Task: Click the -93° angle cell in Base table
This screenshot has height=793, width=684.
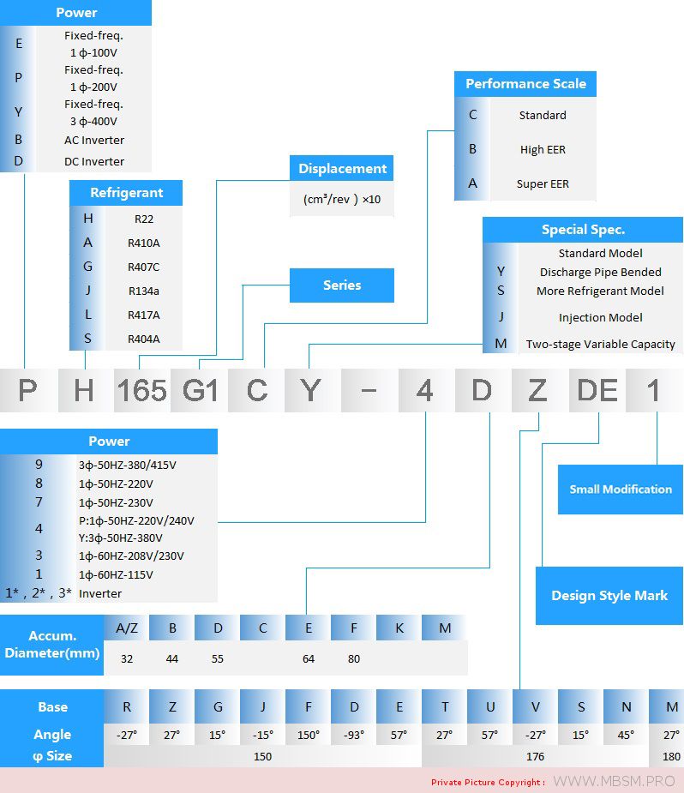Action: click(354, 735)
